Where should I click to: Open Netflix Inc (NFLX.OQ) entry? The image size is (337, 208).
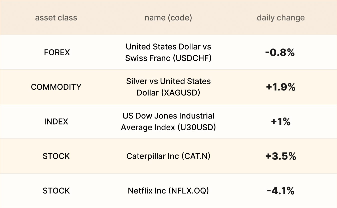[x=168, y=191]
